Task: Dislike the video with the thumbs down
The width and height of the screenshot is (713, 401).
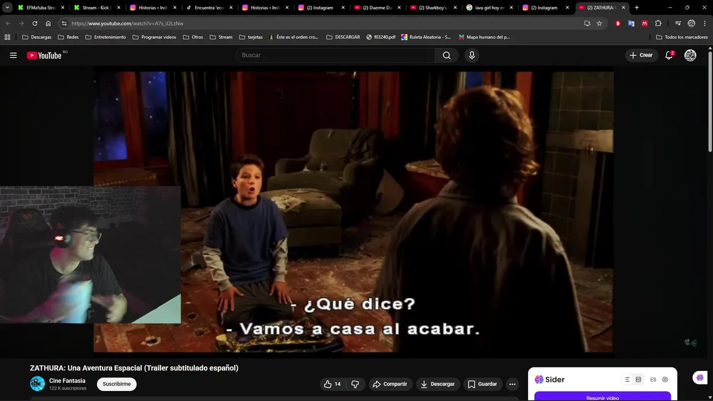Action: [x=355, y=384]
